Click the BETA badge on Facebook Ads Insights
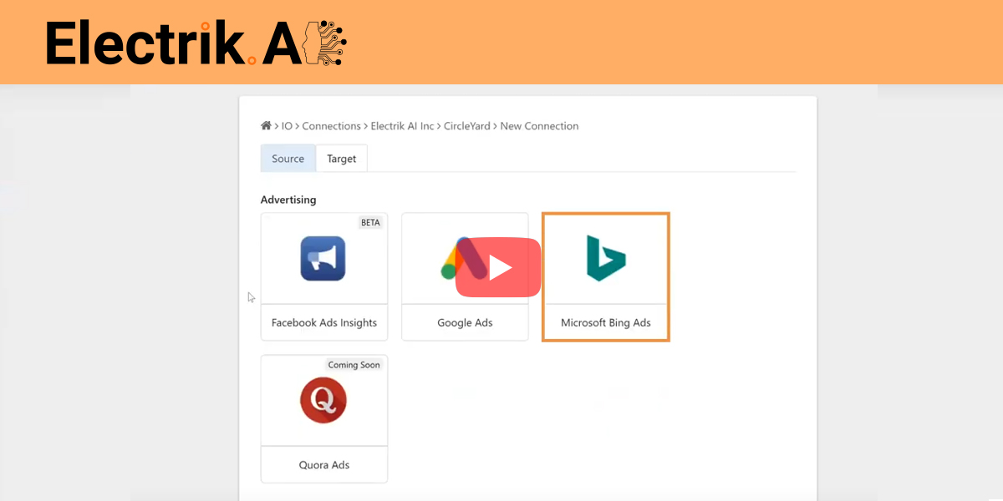Image resolution: width=1003 pixels, height=501 pixels. pos(370,222)
